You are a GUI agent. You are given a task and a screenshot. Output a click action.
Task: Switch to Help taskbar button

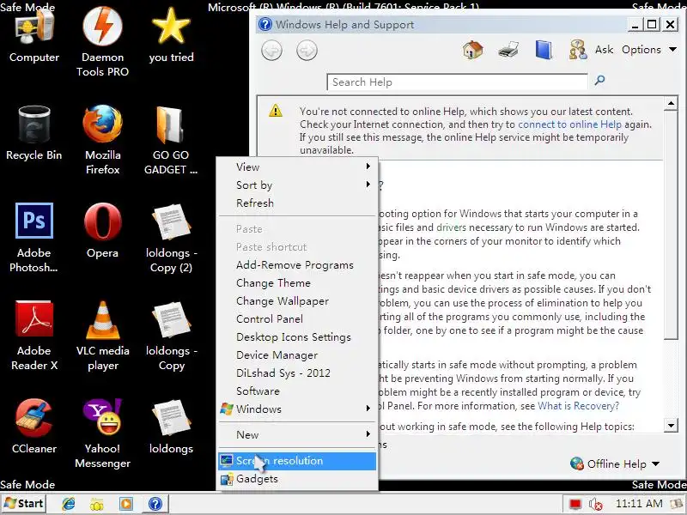pos(155,504)
